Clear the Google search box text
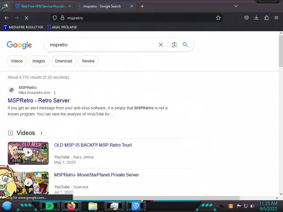283x212 pixels. [161, 45]
